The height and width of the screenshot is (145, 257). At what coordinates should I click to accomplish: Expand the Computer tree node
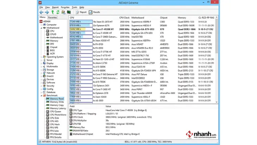(x=41, y=25)
